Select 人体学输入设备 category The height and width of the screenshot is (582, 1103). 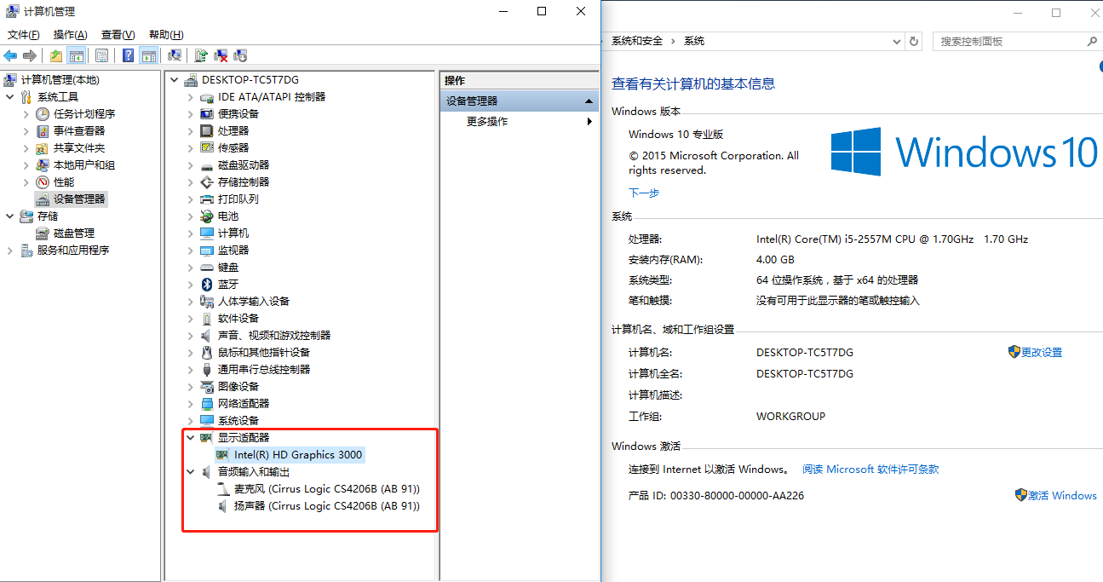(x=254, y=301)
